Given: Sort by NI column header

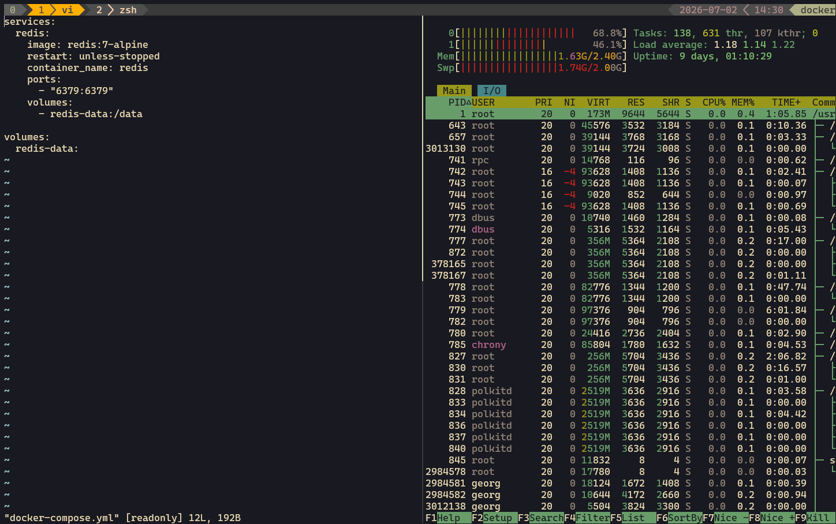Looking at the screenshot, I should coord(570,102).
